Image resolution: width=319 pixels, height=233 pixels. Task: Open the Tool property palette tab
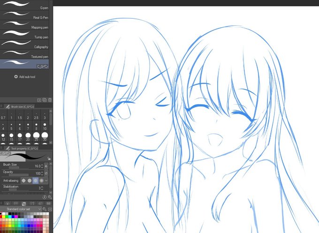tap(22, 148)
